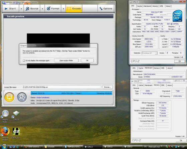The width and height of the screenshot is (187, 149).
Task: Click the Instructions field listing MMX, SSE
Action: click(x=162, y=32)
